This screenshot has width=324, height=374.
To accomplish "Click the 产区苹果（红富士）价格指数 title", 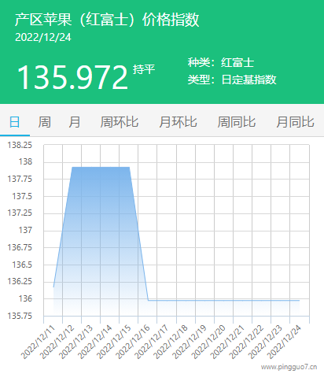I will point(107,20).
